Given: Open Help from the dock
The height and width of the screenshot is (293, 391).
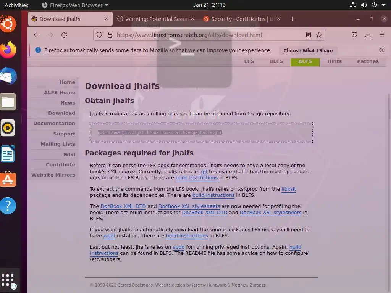Looking at the screenshot, I should [8, 206].
